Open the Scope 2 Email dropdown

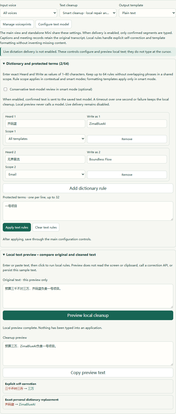pyautogui.click(x=45, y=174)
